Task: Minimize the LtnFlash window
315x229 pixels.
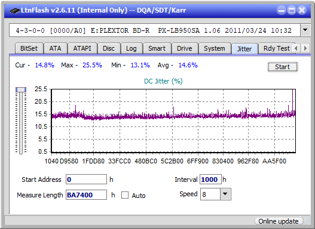Action: pos(282,10)
